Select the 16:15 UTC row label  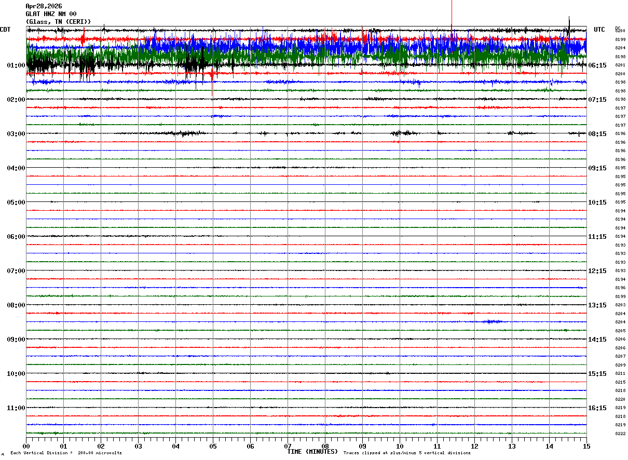(597, 408)
